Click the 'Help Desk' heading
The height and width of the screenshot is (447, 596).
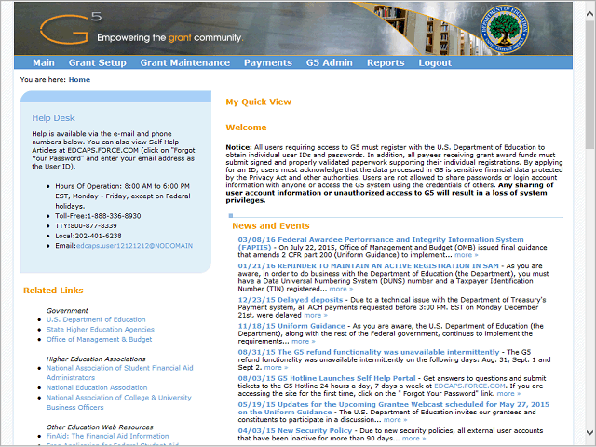[x=53, y=118]
